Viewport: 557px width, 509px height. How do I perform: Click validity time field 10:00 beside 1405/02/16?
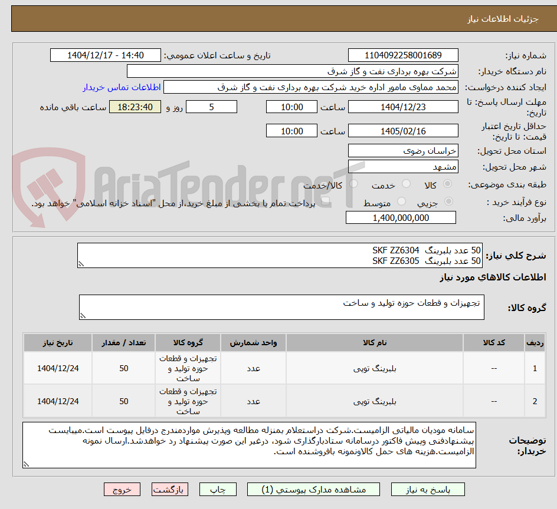[x=291, y=131]
